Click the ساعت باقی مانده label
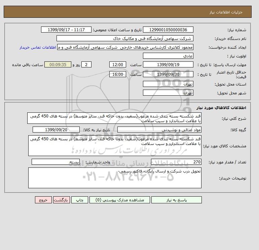The height and width of the screenshot is (250, 259). click(x=28, y=65)
